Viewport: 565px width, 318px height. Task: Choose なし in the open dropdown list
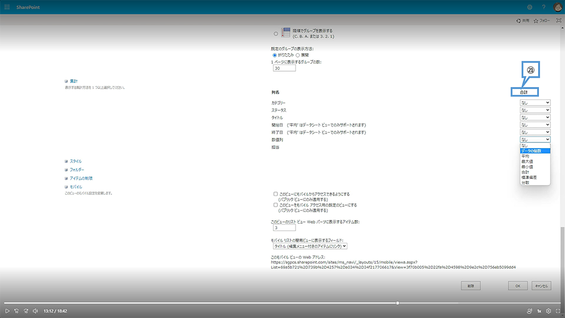pos(535,146)
